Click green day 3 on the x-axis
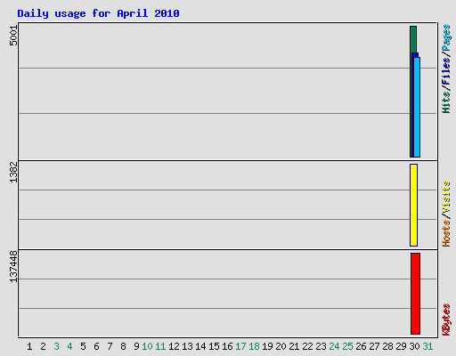Image resolution: width=456 pixels, height=356 pixels. [x=56, y=346]
